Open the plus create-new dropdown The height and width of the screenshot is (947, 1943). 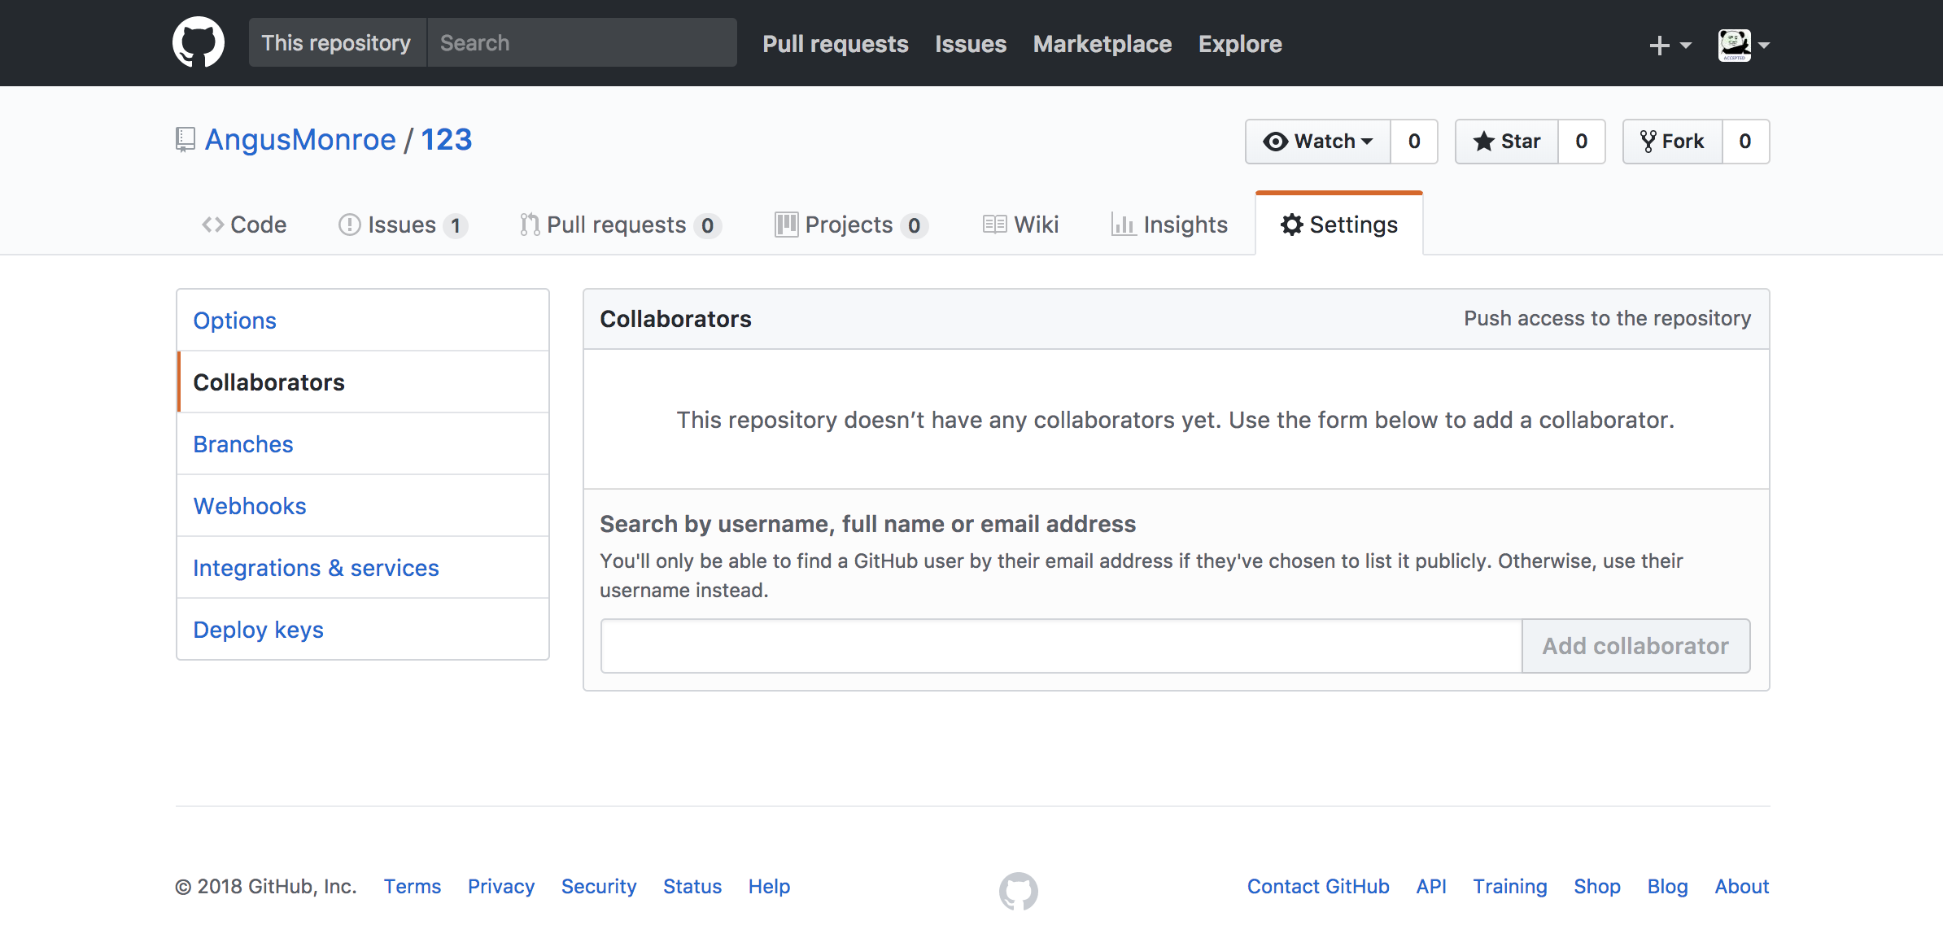coord(1670,45)
